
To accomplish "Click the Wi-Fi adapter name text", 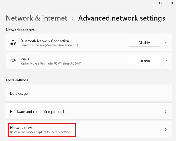I will pyautogui.click(x=25, y=59).
